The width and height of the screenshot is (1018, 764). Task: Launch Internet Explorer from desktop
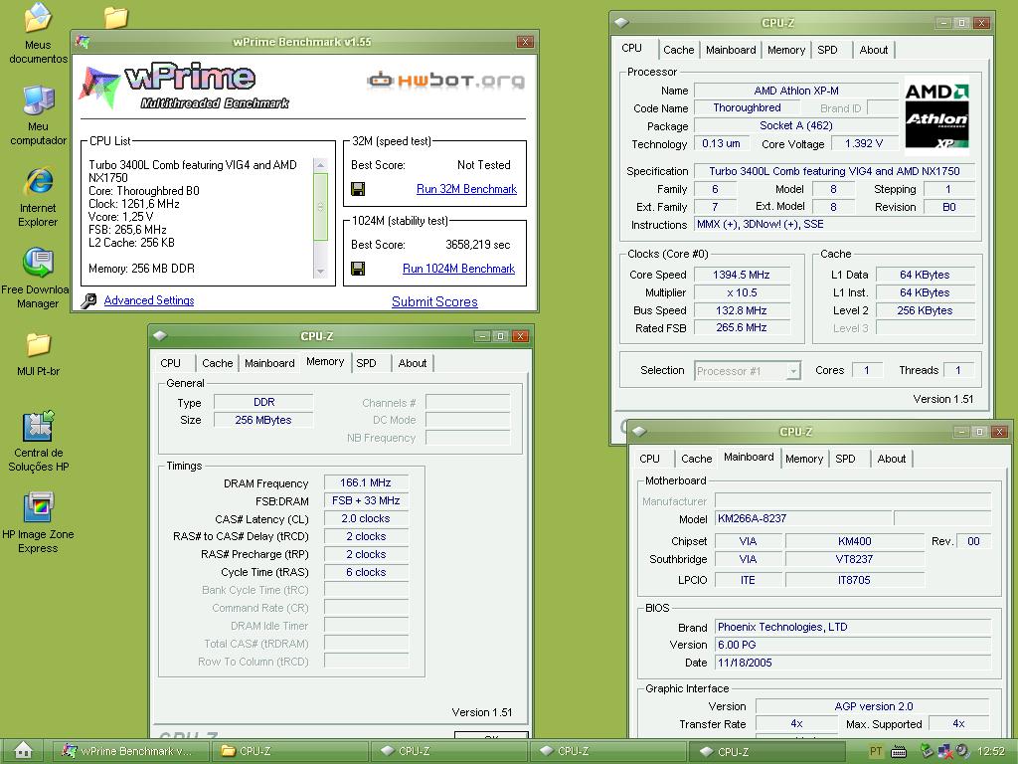click(x=38, y=197)
